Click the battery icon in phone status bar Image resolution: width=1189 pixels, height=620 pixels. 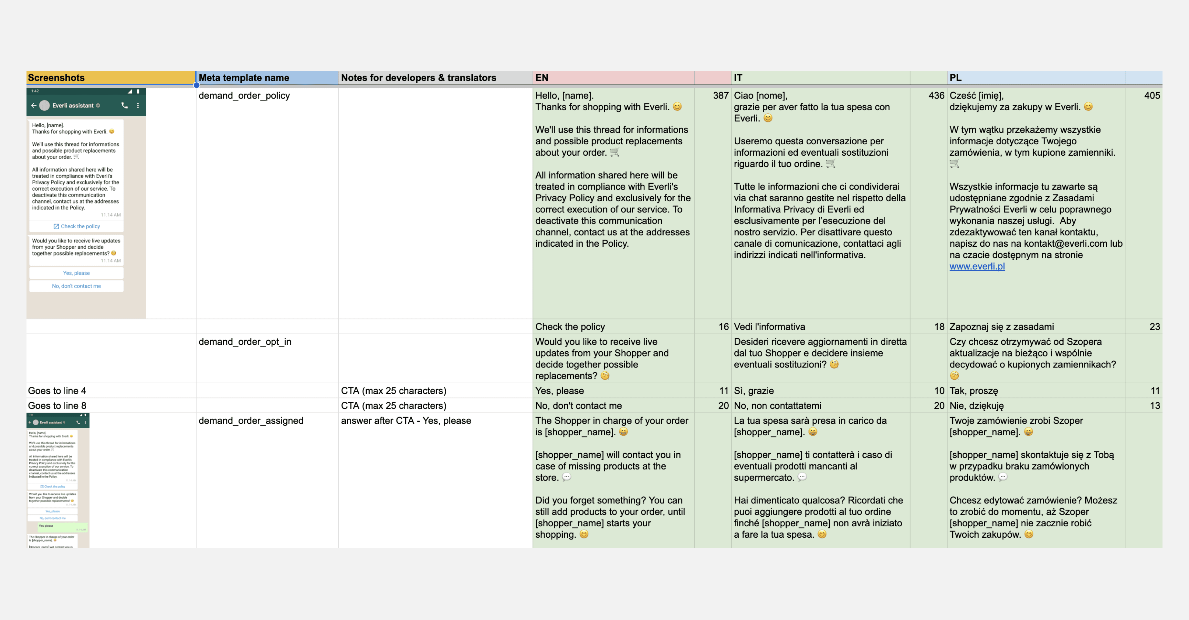coord(138,91)
